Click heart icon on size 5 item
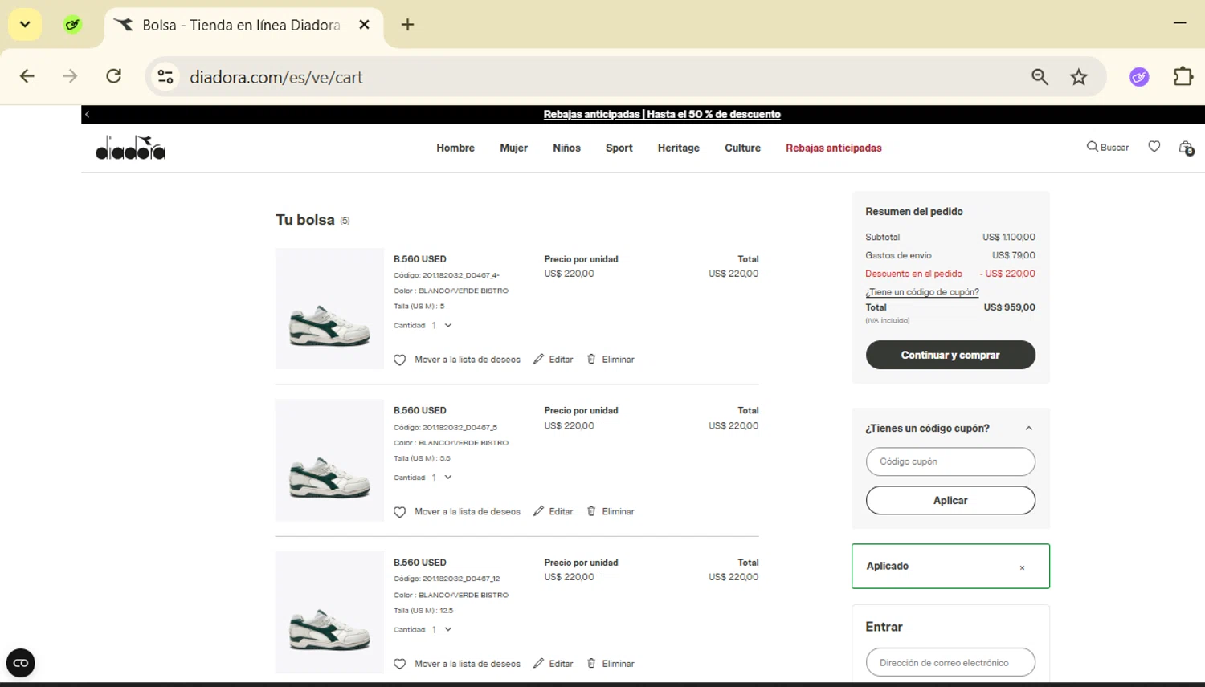Viewport: 1205px width, 687px height. pos(399,360)
